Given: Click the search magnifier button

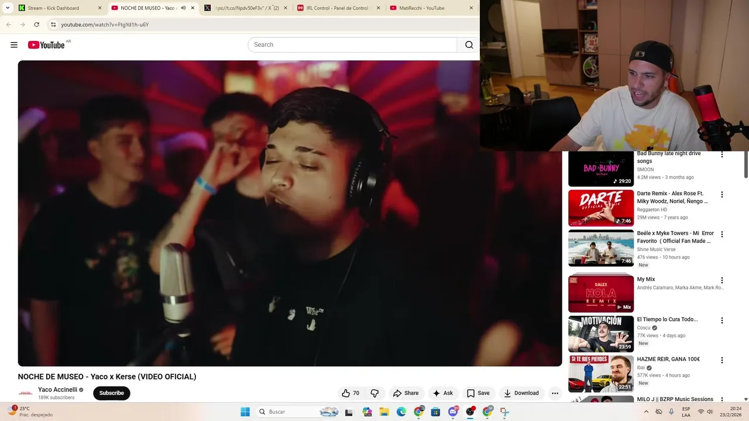Looking at the screenshot, I should pos(469,45).
